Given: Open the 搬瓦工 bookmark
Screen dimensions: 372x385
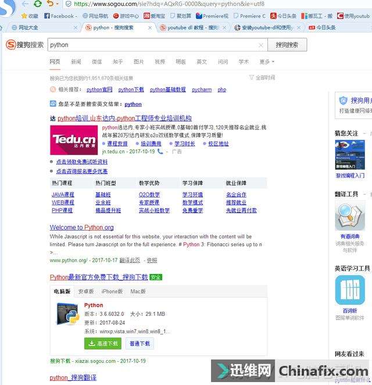Looking at the screenshot, I should 317,16.
